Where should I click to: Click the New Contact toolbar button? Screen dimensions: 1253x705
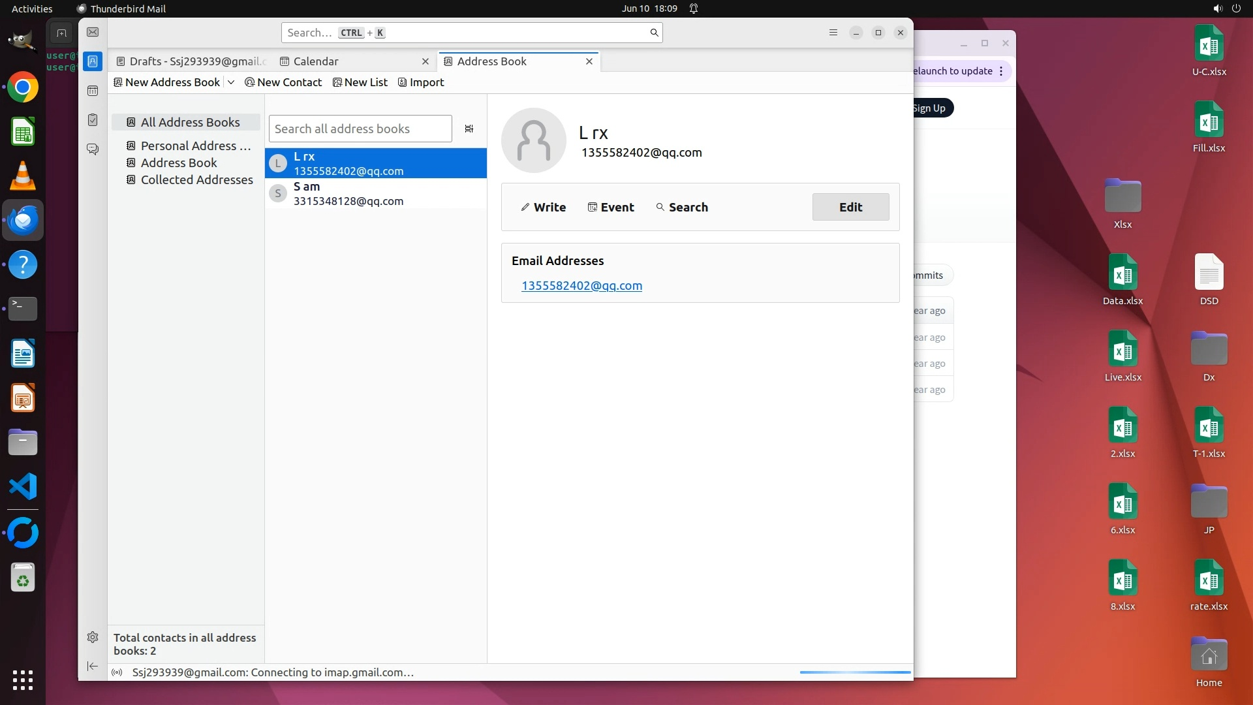[x=283, y=82]
